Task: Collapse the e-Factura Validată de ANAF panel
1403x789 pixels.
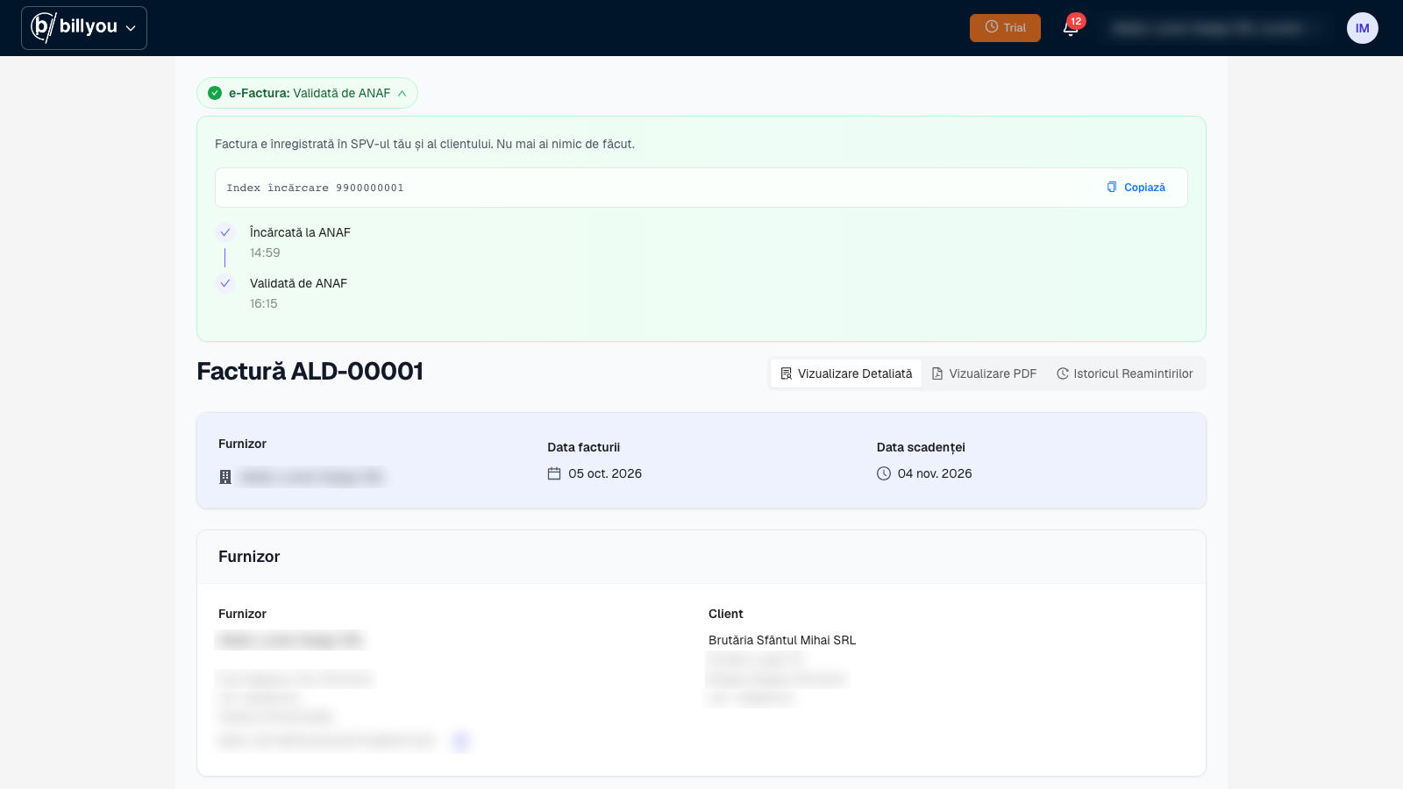Action: pos(307,93)
